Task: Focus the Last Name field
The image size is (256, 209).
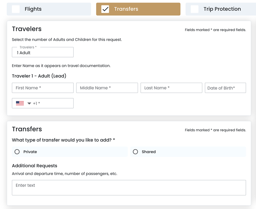Action: pyautogui.click(x=171, y=88)
